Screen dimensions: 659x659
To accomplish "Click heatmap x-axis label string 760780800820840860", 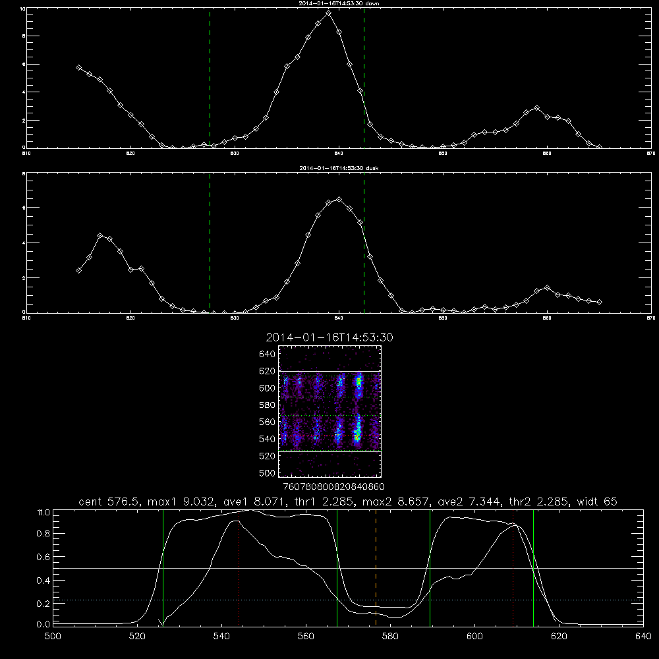I will (x=333, y=486).
